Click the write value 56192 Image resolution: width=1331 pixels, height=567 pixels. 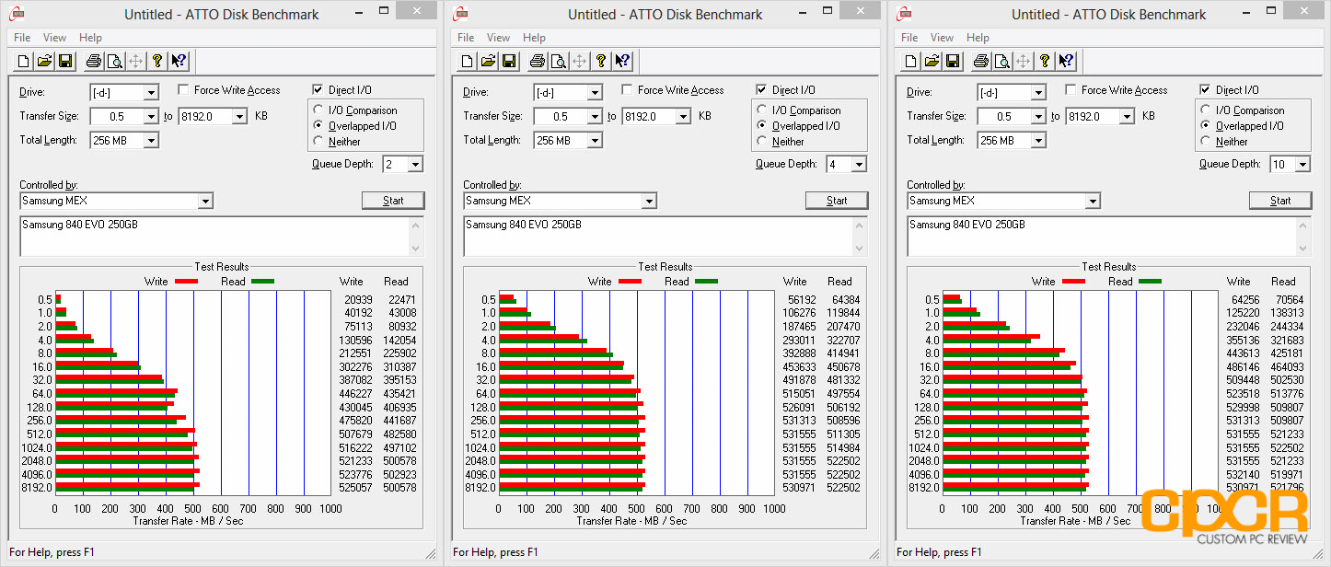[x=800, y=300]
